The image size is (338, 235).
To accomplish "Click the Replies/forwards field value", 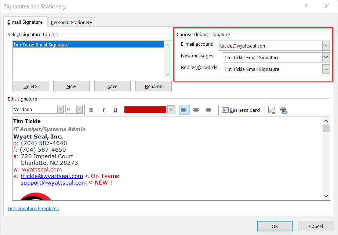I will (x=273, y=69).
